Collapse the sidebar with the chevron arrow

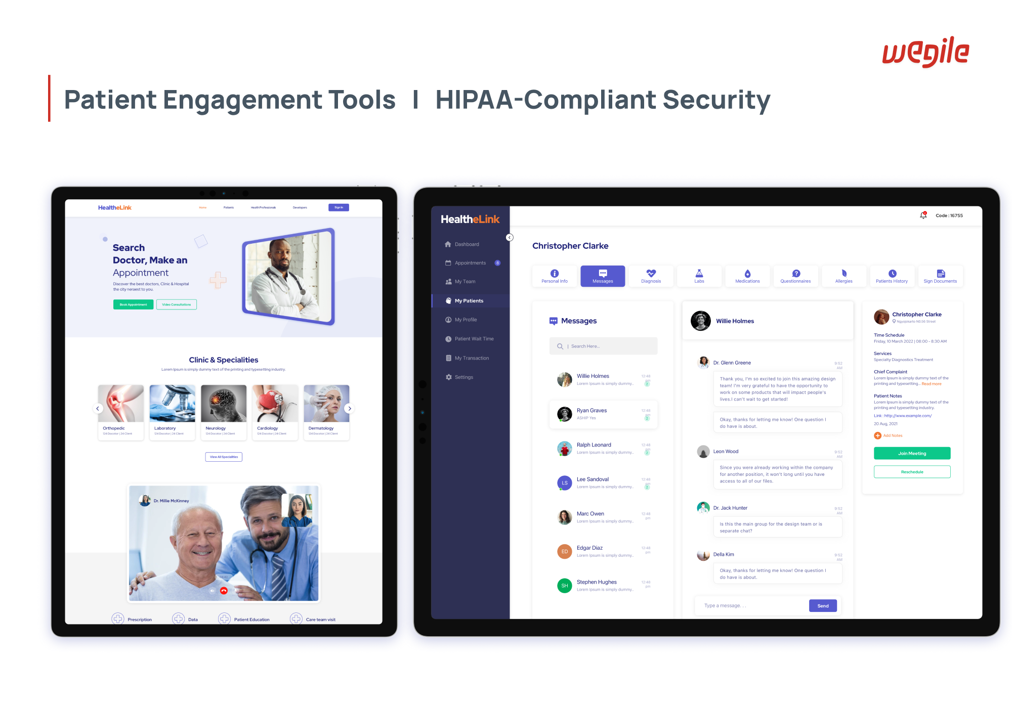[x=510, y=238]
